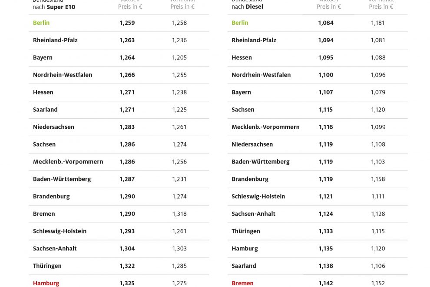Click Schleswig-Holstein in the Super E10 table
Image resolution: width=430 pixels, height=287 pixels.
(x=60, y=231)
